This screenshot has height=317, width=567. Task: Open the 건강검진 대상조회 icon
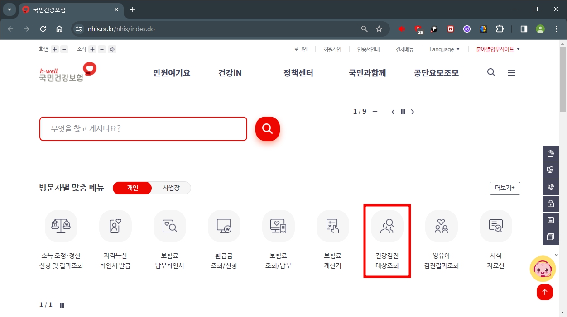[387, 226]
